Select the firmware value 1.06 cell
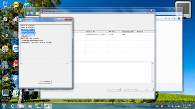195x109 pixels. [x=111, y=35]
